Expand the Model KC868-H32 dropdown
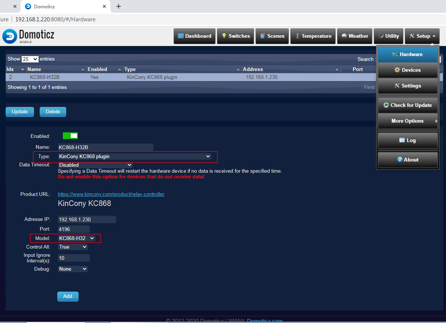 tap(77, 238)
